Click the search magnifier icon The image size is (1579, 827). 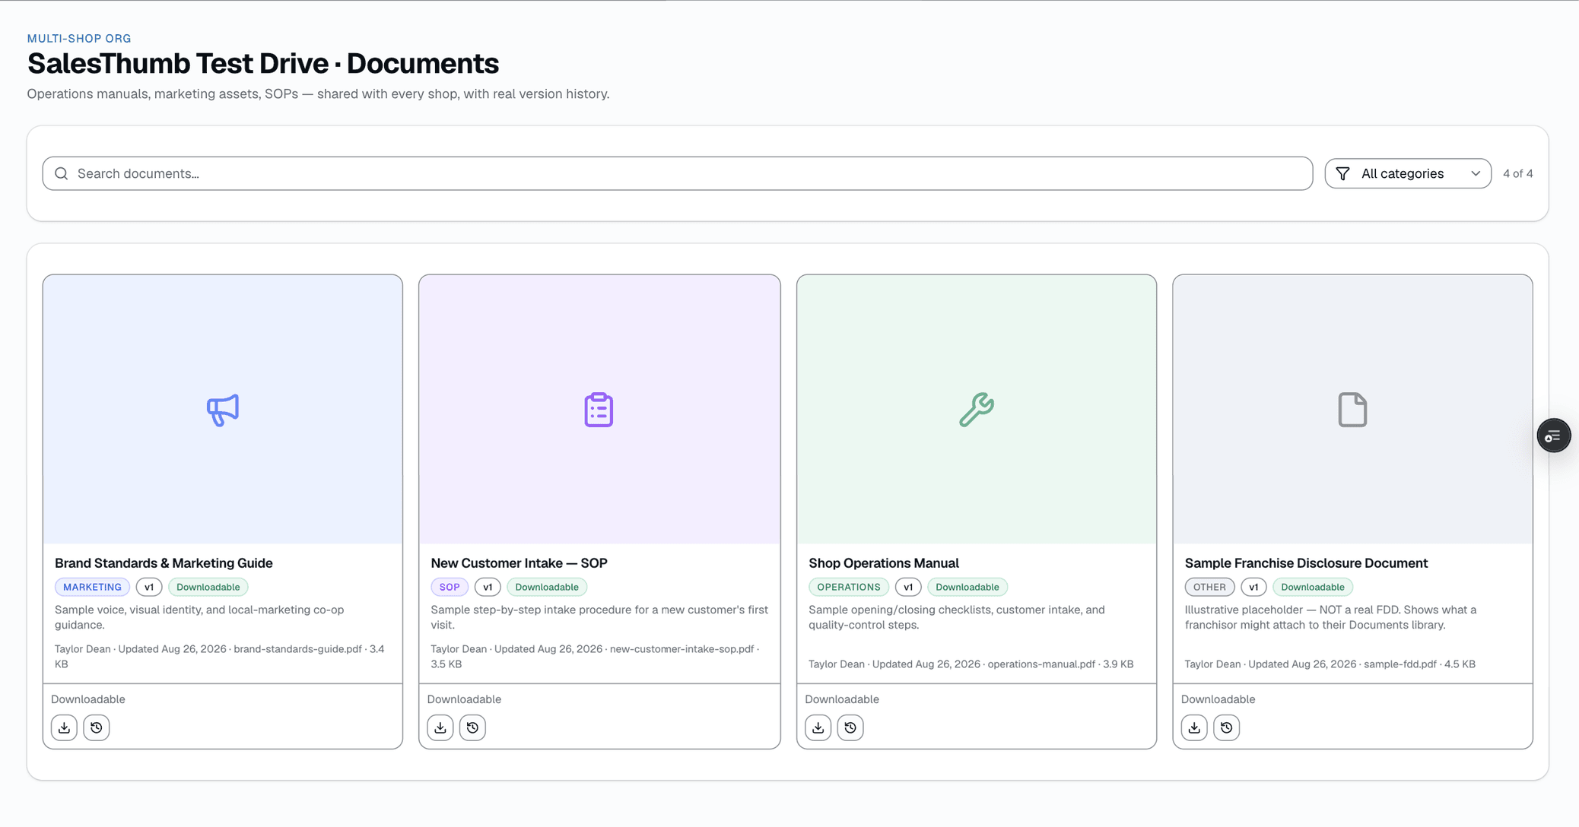pyautogui.click(x=62, y=173)
